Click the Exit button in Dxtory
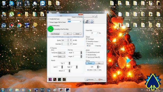The image size is (163, 92). pos(101,79)
